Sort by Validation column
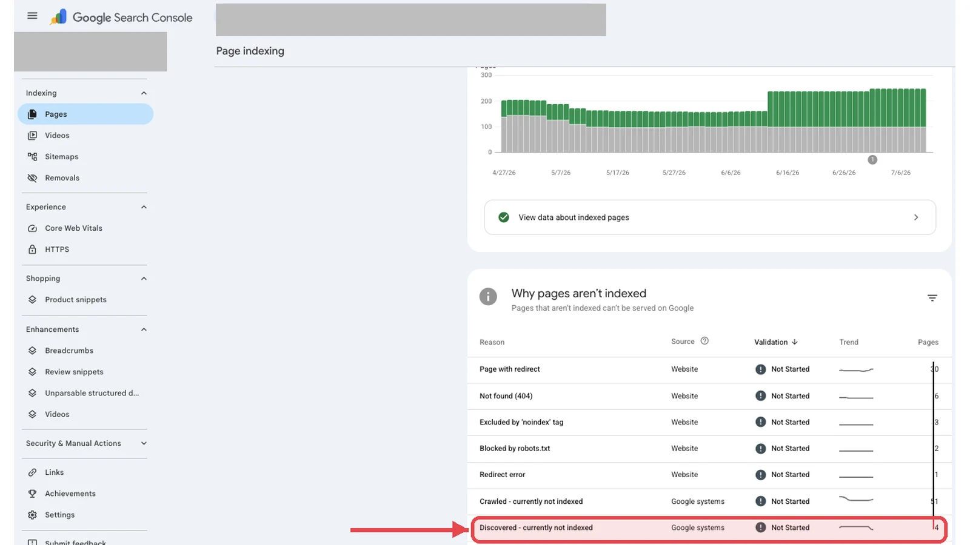Viewport: 970px width, 545px height. point(775,342)
